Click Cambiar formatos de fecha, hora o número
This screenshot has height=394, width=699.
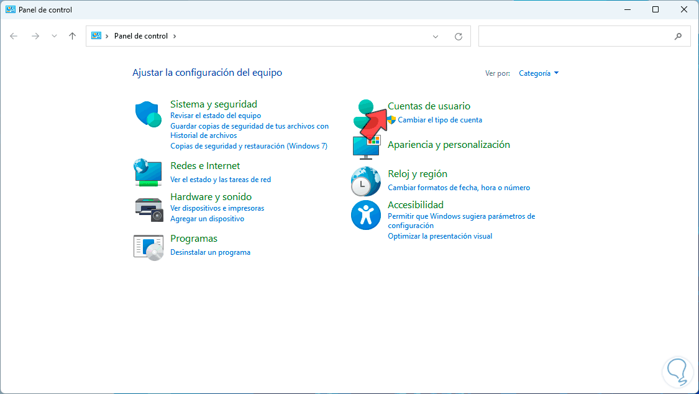coord(459,188)
